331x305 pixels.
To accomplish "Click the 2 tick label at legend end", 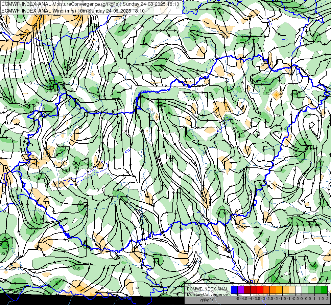I will click(x=327, y=299).
